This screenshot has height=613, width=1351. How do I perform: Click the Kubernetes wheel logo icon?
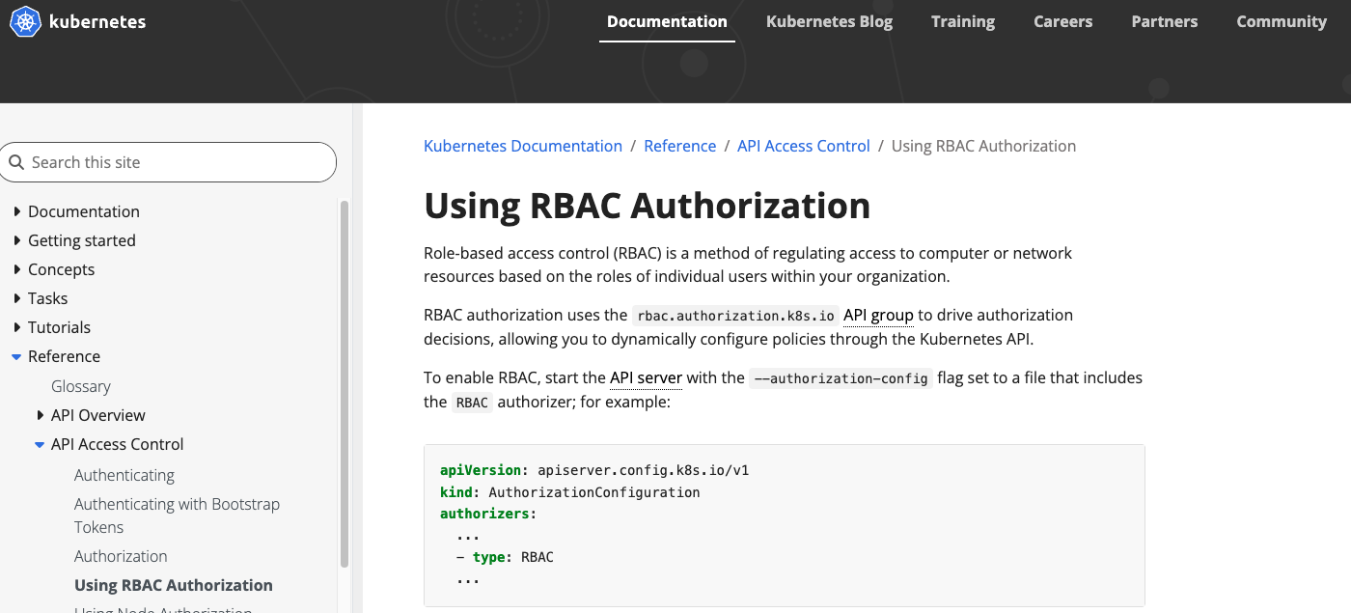click(26, 21)
